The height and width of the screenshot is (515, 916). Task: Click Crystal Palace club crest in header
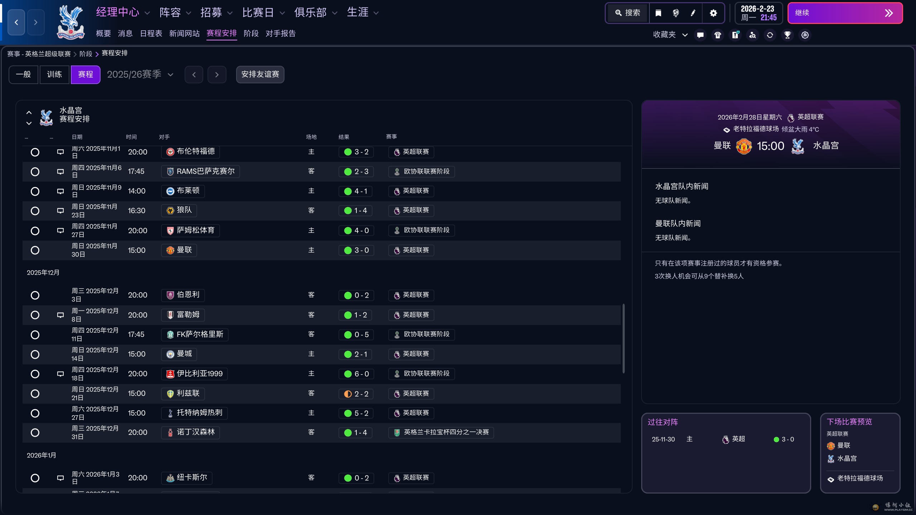click(70, 22)
